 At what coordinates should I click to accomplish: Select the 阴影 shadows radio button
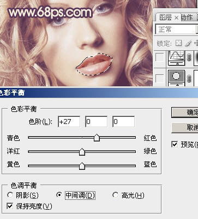click(x=10, y=195)
